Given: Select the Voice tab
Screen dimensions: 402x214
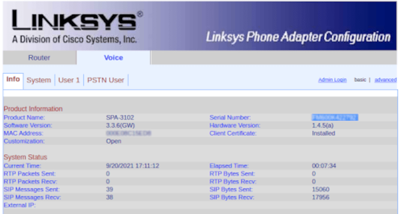Looking at the screenshot, I should (113, 58).
